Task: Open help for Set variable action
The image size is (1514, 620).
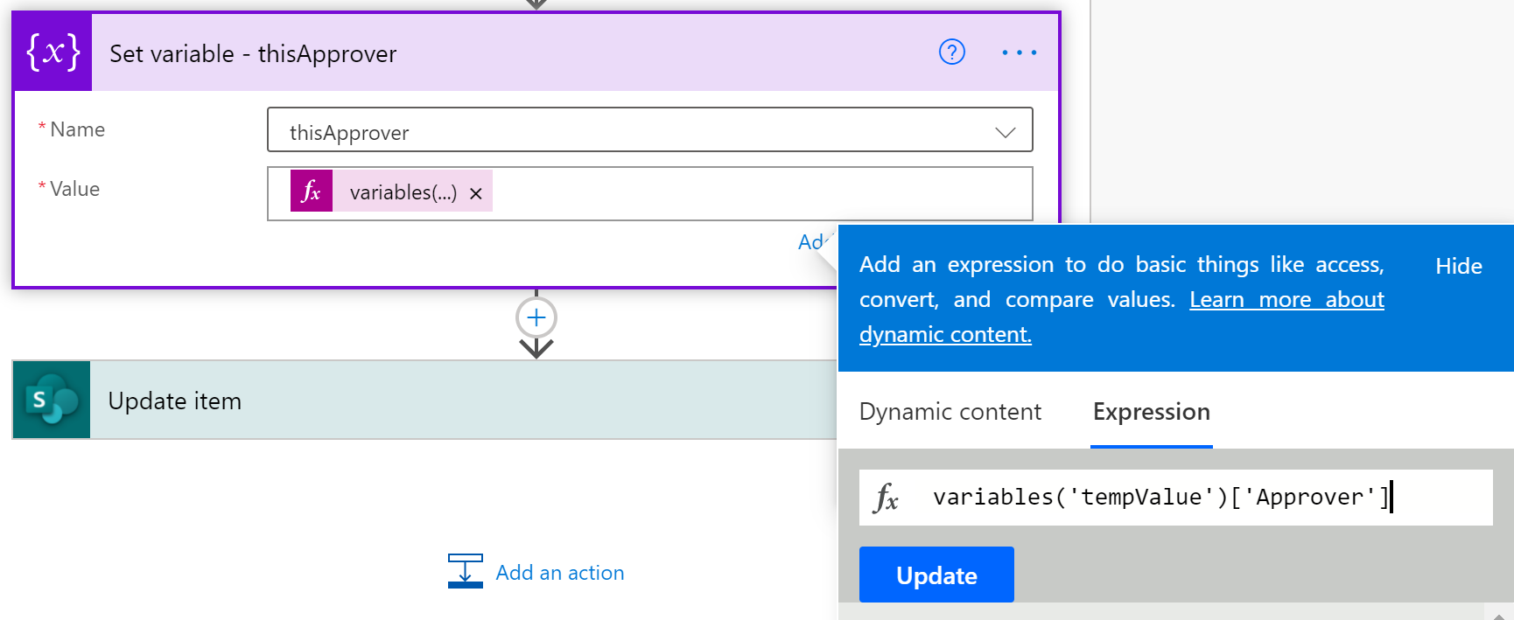Action: [x=951, y=52]
